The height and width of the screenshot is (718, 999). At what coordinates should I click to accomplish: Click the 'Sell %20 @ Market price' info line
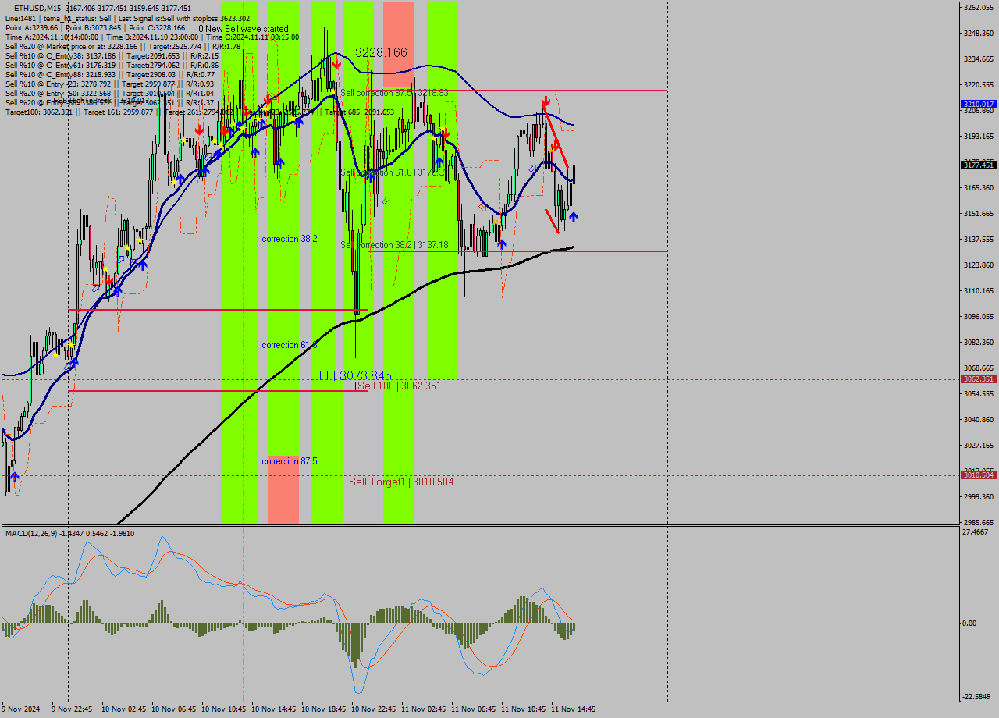tap(123, 46)
